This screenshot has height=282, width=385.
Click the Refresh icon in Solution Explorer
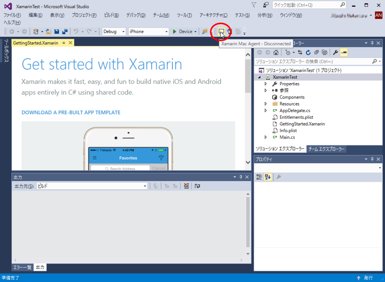308,52
